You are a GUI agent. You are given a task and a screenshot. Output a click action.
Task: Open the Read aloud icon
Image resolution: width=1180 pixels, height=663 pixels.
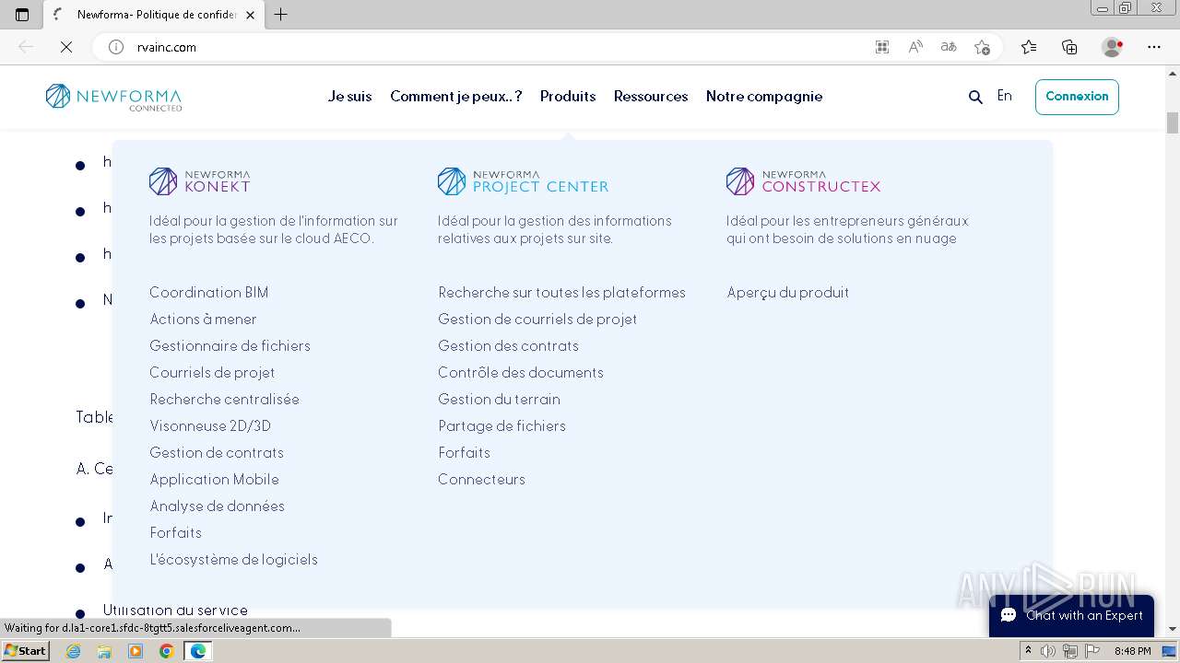tap(915, 47)
